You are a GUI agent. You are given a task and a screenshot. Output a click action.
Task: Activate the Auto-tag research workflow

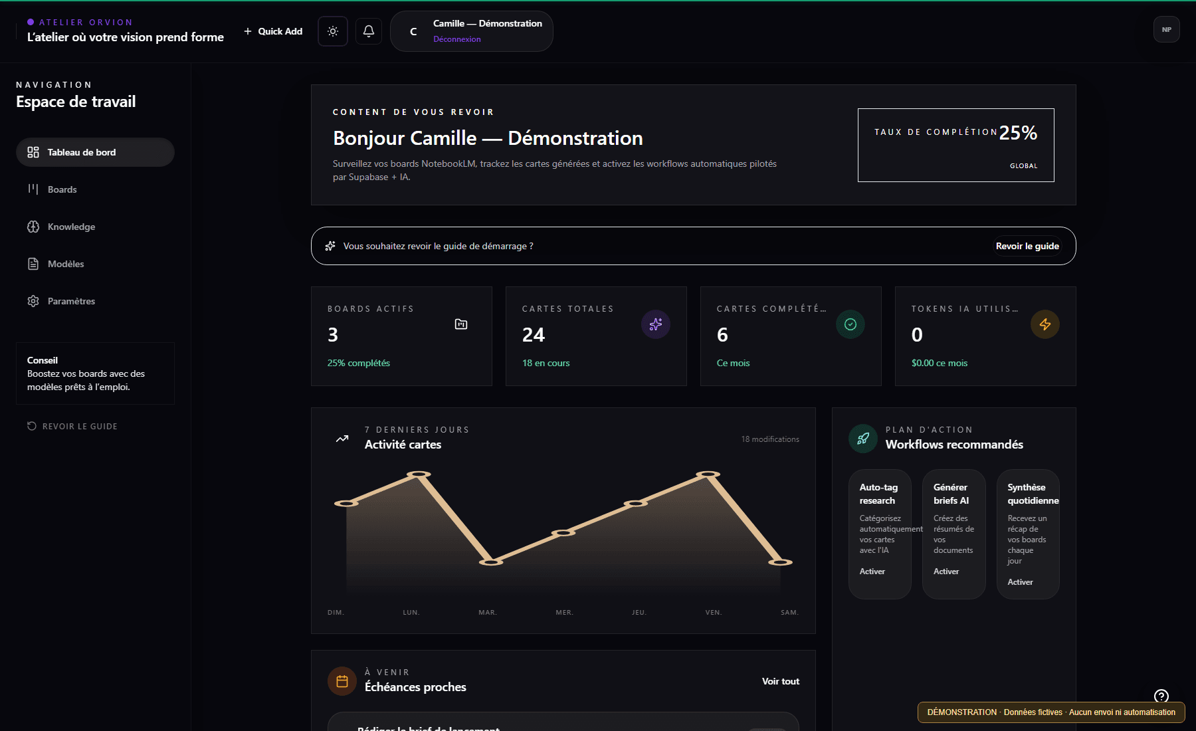coord(872,572)
